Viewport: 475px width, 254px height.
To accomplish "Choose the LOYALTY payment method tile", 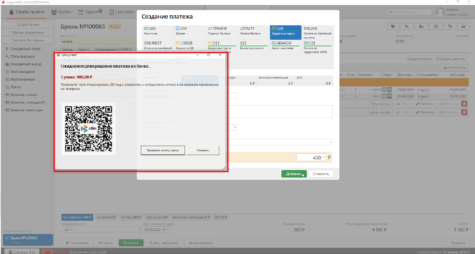I will point(254,31).
